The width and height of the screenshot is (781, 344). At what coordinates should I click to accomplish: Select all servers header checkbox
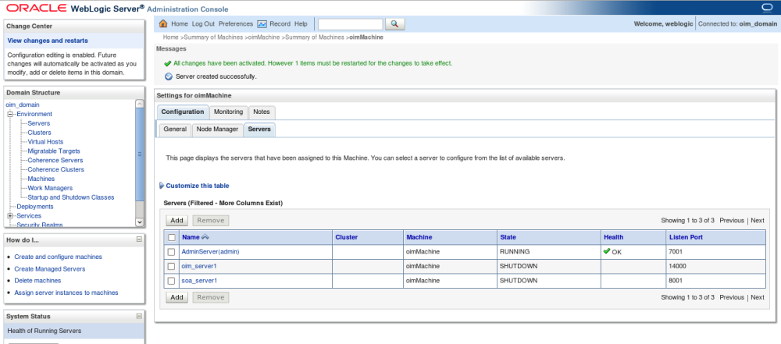[171, 237]
